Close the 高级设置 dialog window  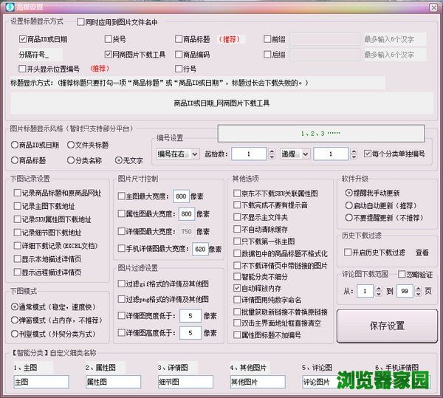coord(432,7)
